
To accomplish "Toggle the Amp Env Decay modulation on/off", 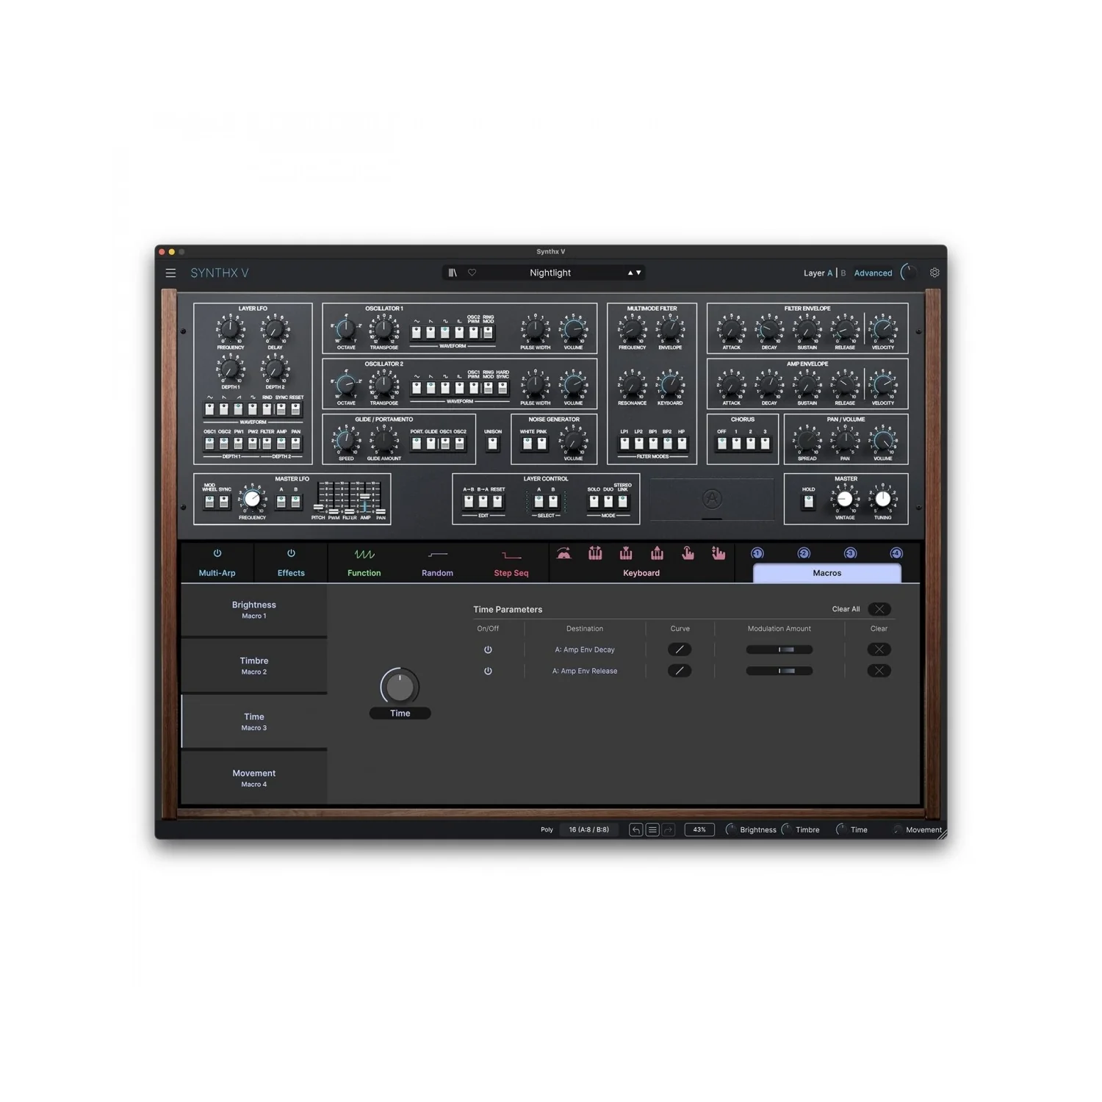I will click(488, 649).
